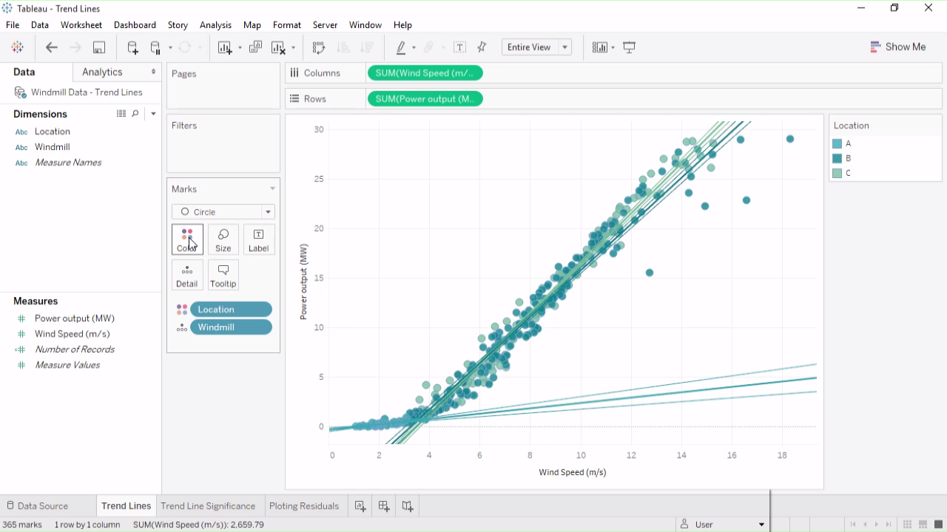Image resolution: width=947 pixels, height=532 pixels.
Task: Click the Fix Axes pin icon
Action: (482, 47)
